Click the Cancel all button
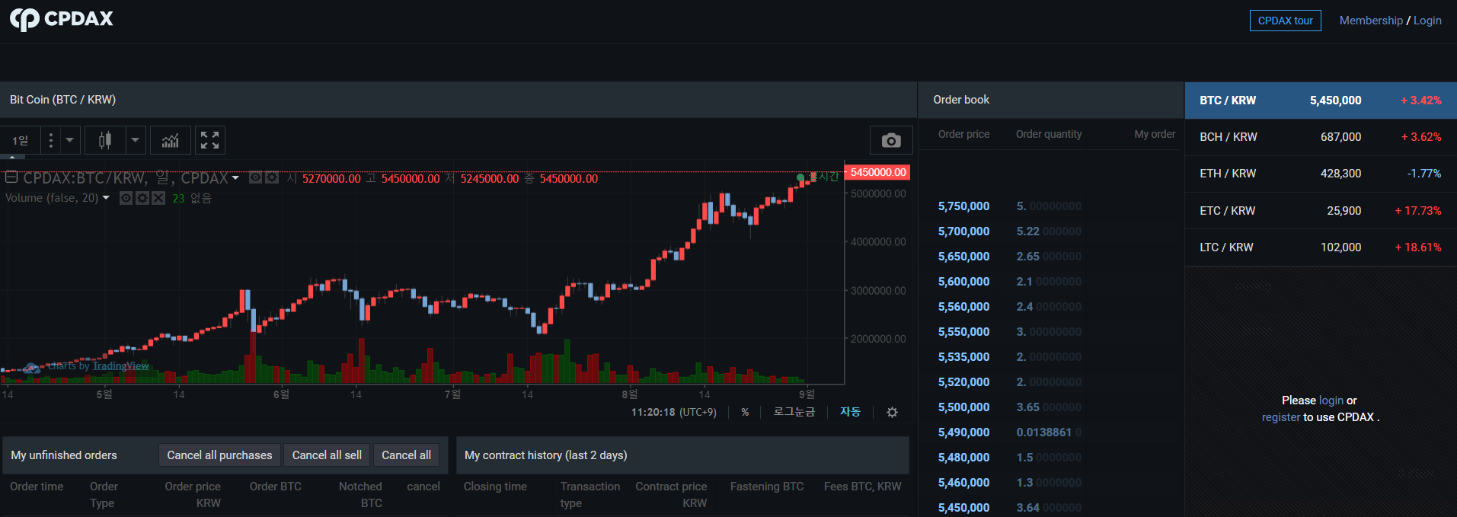Viewport: 1457px width, 517px height. [x=406, y=455]
